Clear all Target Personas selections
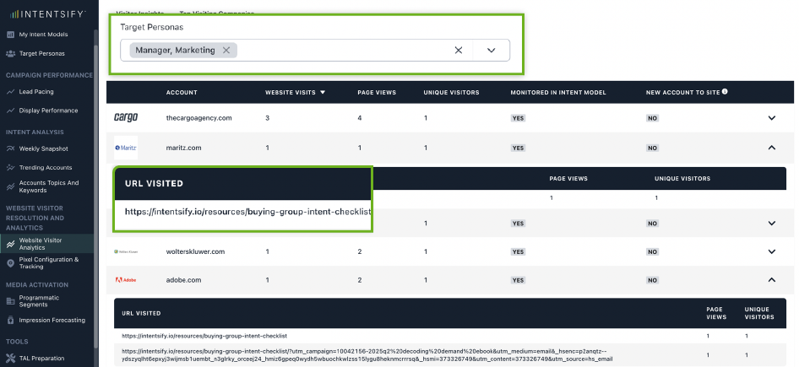Screen dimensions: 799x367 [459, 50]
